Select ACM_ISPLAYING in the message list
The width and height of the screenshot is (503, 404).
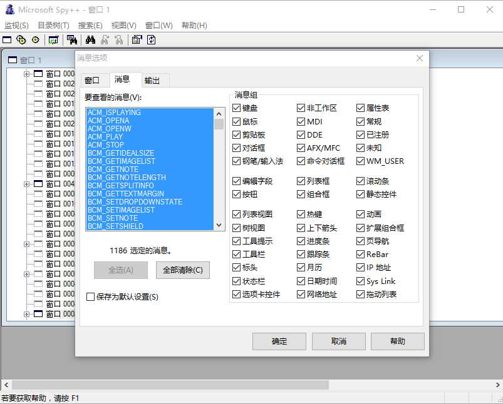[x=150, y=113]
